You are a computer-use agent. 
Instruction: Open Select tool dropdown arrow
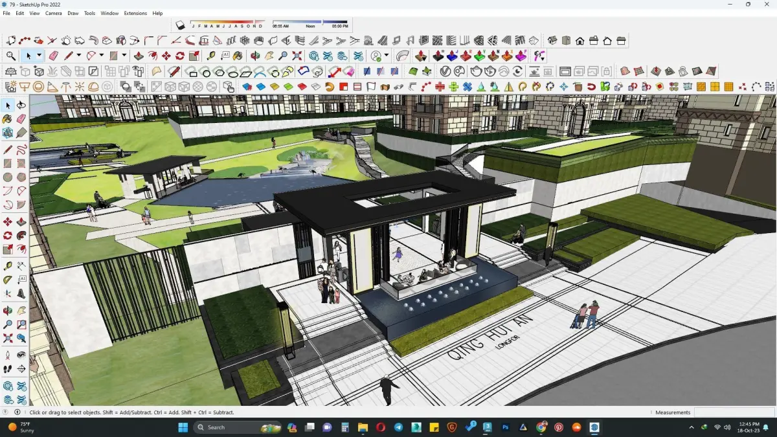(39, 56)
